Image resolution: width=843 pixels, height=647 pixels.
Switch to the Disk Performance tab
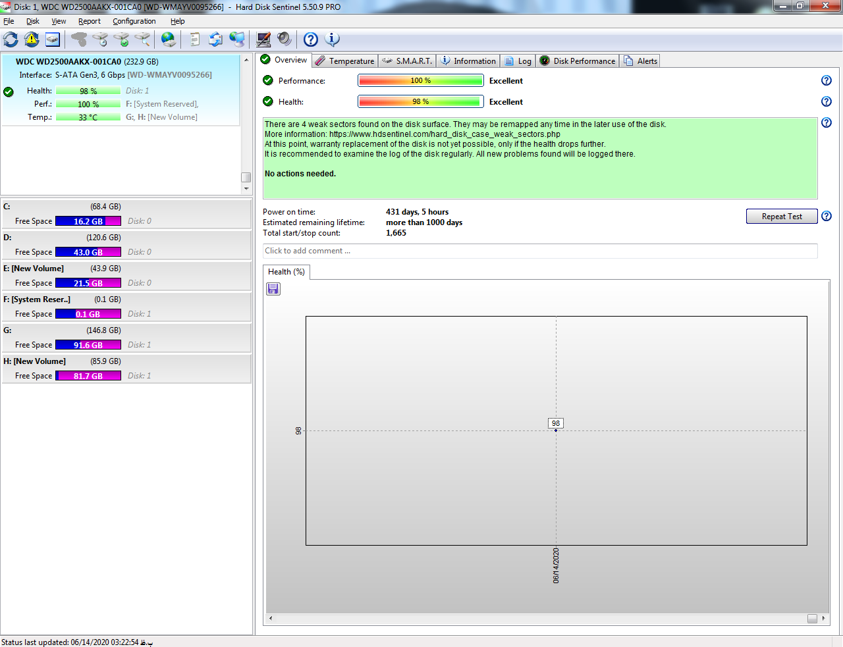pyautogui.click(x=578, y=61)
